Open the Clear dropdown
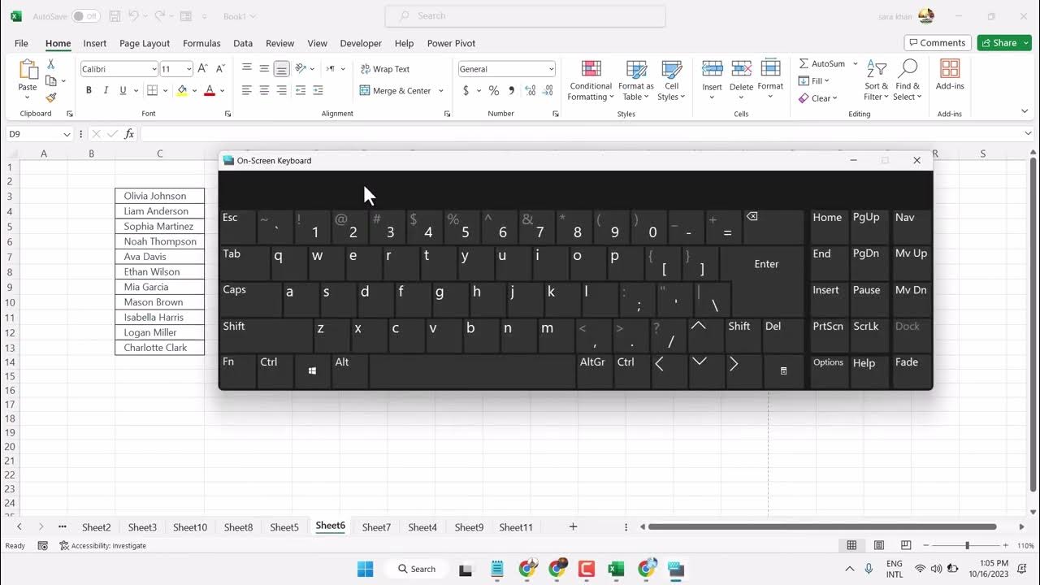The height and width of the screenshot is (585, 1040). pos(817,98)
